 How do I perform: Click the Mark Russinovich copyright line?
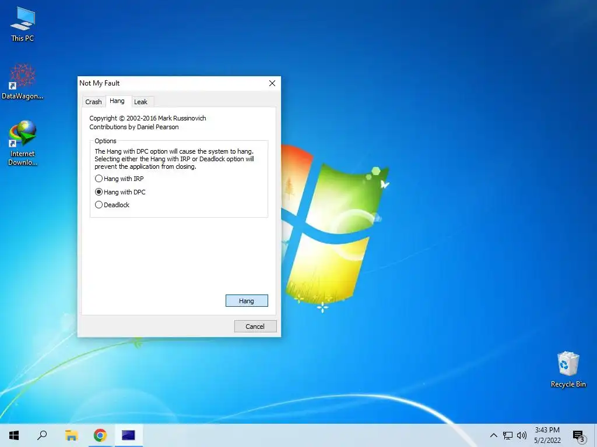click(x=148, y=118)
